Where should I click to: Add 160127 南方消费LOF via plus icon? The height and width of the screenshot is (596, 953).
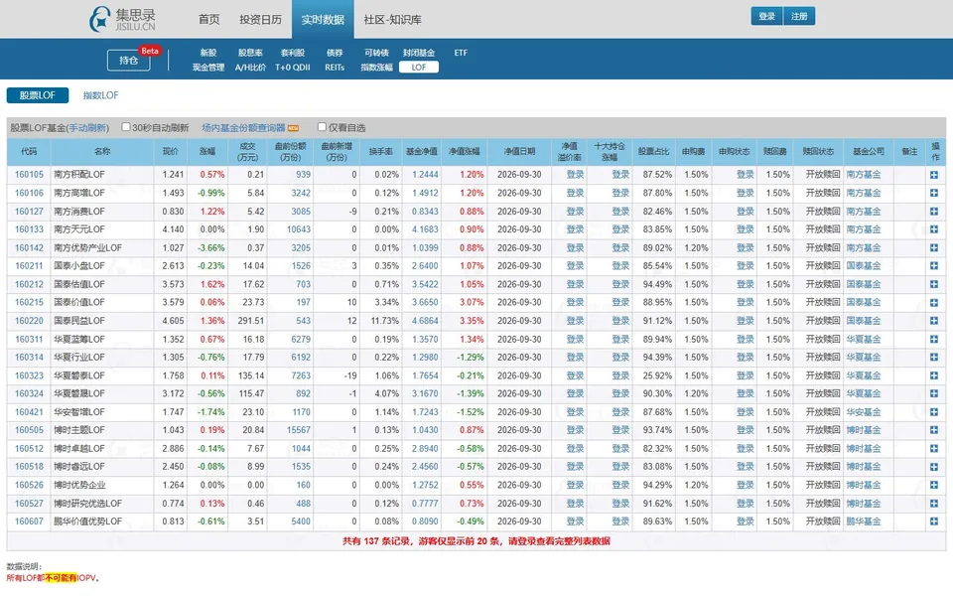(934, 211)
